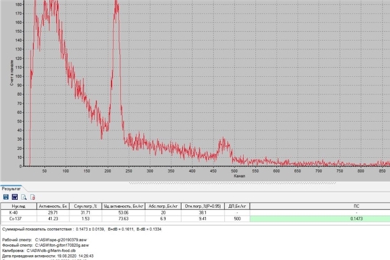Sort by the Активность, Бк column header

[53, 207]
